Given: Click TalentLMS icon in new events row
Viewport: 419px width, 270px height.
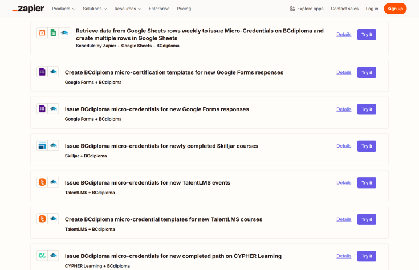Looking at the screenshot, I should click(x=42, y=182).
